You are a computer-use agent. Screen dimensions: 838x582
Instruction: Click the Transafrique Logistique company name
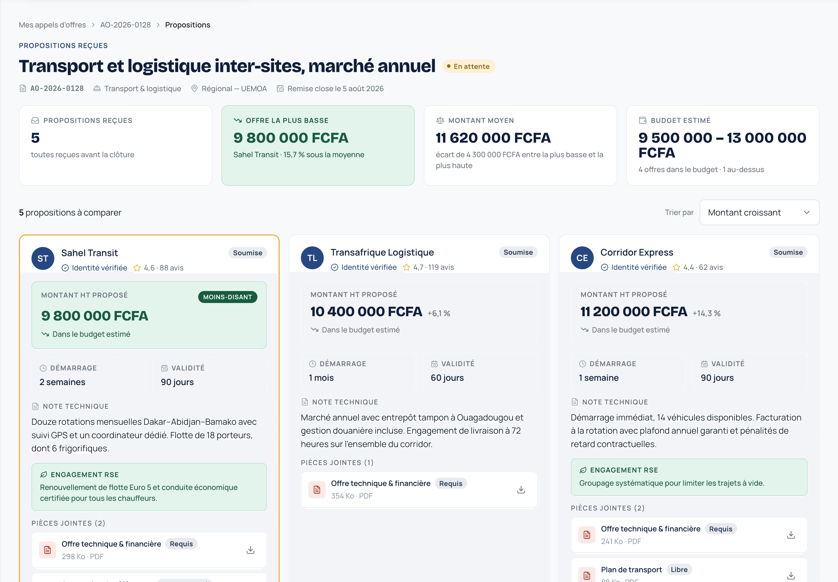382,252
